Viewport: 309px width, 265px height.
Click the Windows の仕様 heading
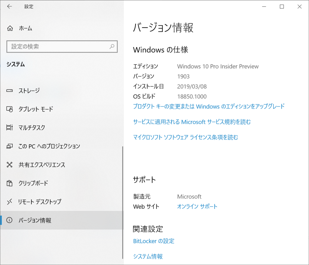pyautogui.click(x=161, y=50)
